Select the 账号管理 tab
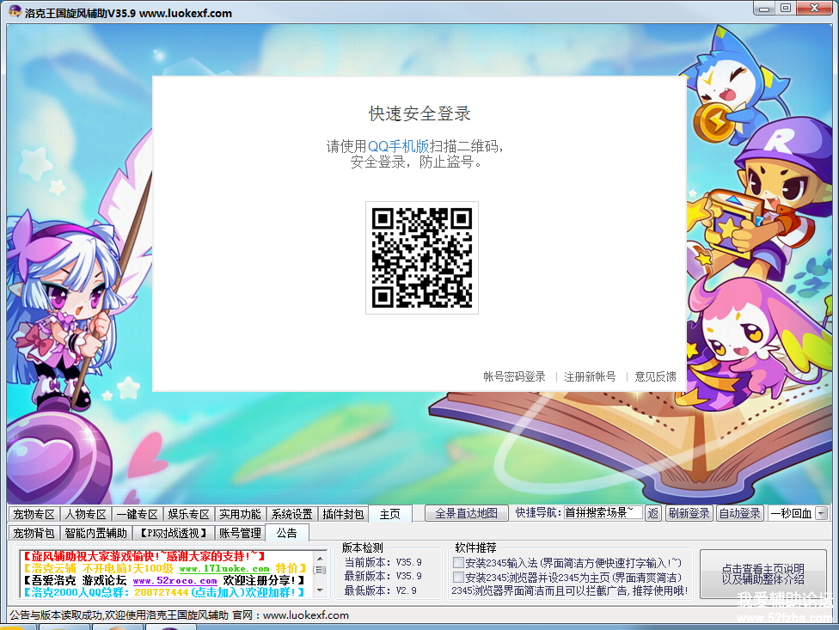 240,533
